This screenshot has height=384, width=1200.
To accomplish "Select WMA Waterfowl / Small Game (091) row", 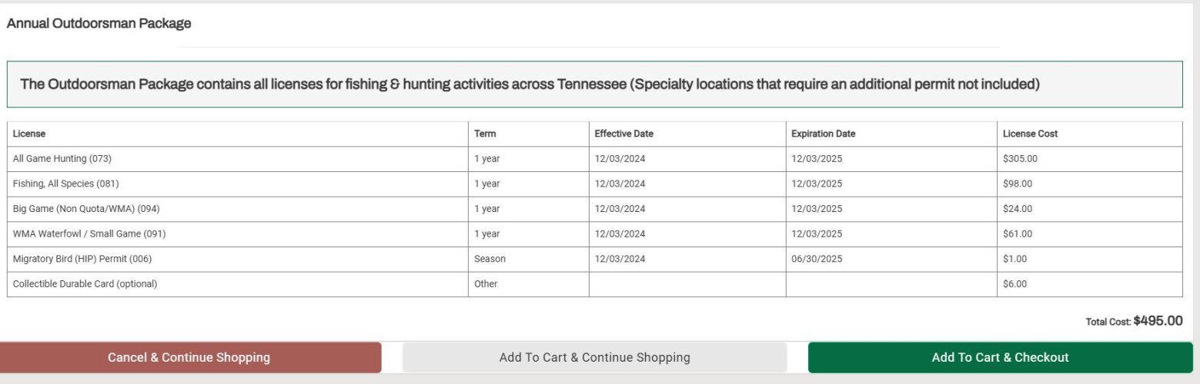I will (x=594, y=234).
